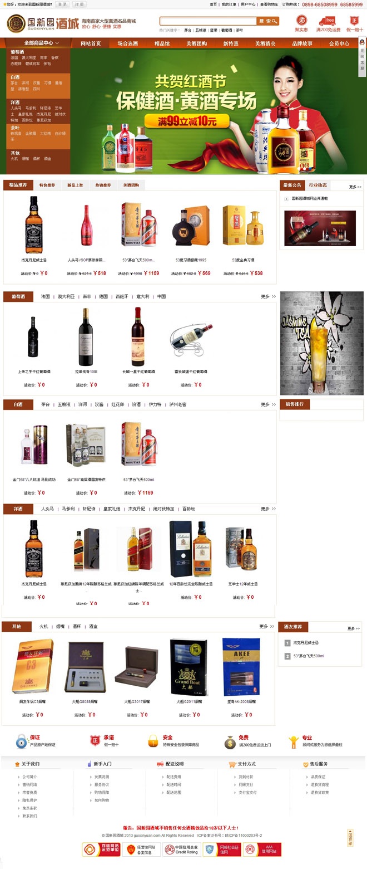Expand the 全部商品中心 category dropdown
Screen dimensions: 367x869
(x=38, y=43)
